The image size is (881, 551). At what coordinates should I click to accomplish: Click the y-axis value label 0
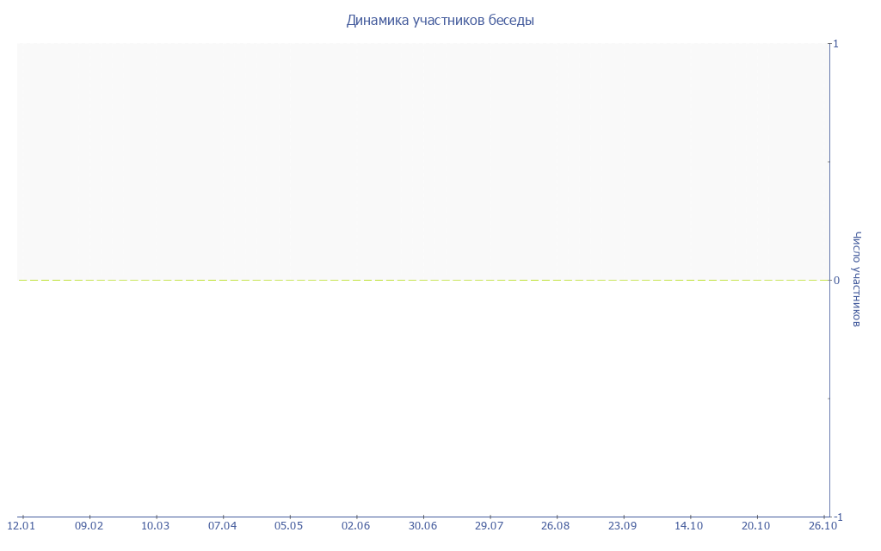coord(835,280)
